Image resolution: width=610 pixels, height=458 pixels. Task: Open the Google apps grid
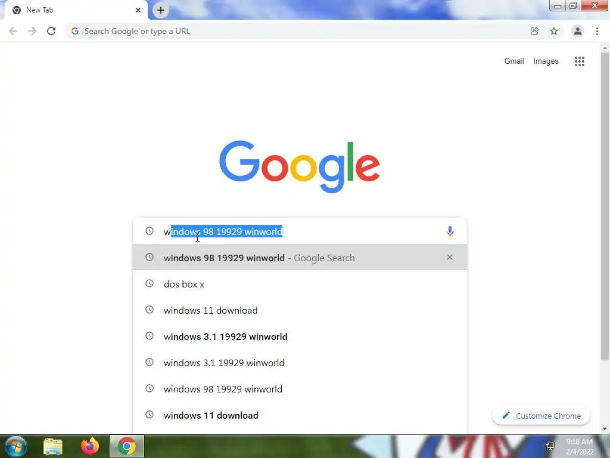coord(580,61)
